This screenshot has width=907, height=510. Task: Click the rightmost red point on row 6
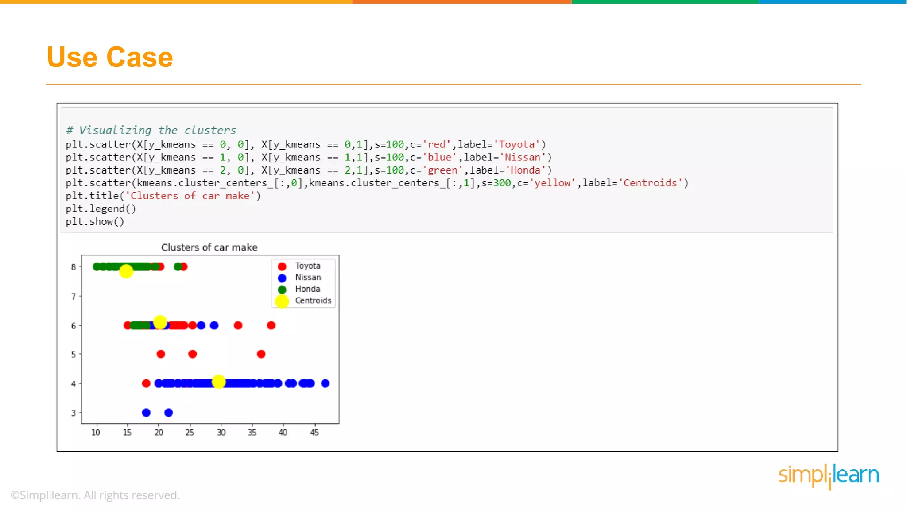click(x=271, y=325)
